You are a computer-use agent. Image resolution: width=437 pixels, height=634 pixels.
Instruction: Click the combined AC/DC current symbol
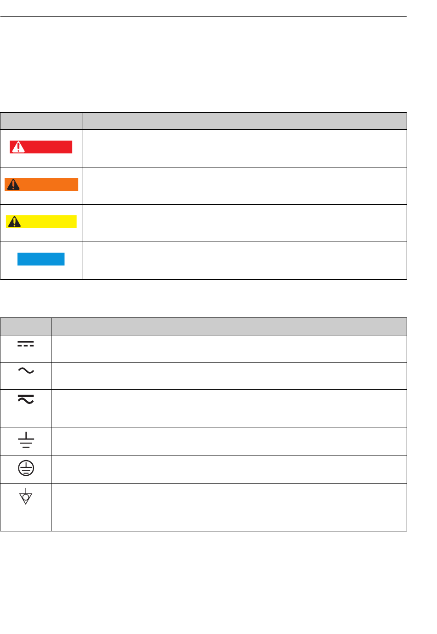26,399
